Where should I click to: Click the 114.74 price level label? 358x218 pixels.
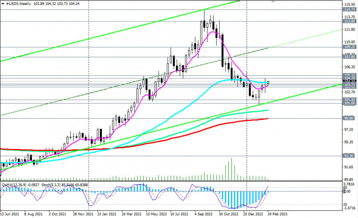click(349, 9)
